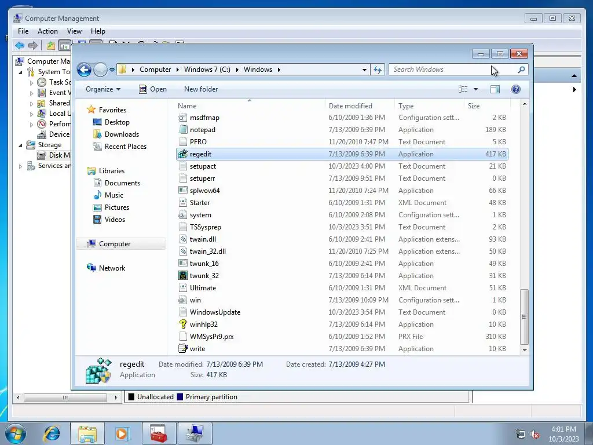Open File menu in Computer Management
The height and width of the screenshot is (445, 593).
tap(23, 31)
